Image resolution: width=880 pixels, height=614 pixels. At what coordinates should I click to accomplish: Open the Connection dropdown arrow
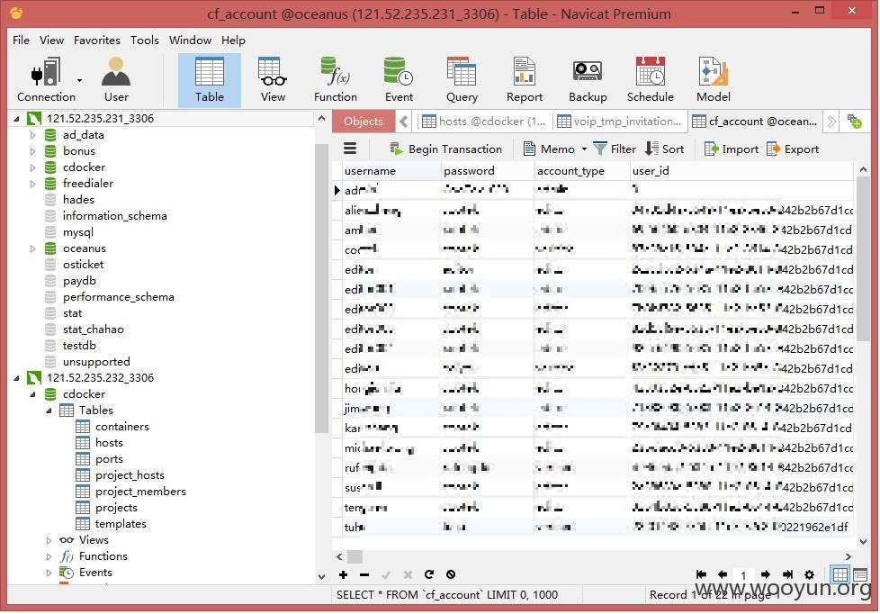tap(80, 80)
